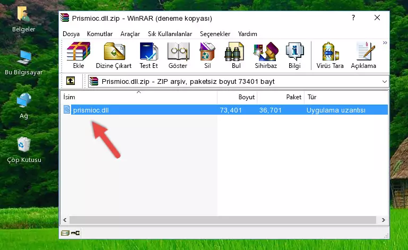Click the 36,701 packed value
Image resolution: width=408 pixels, height=250 pixels.
tap(271, 110)
